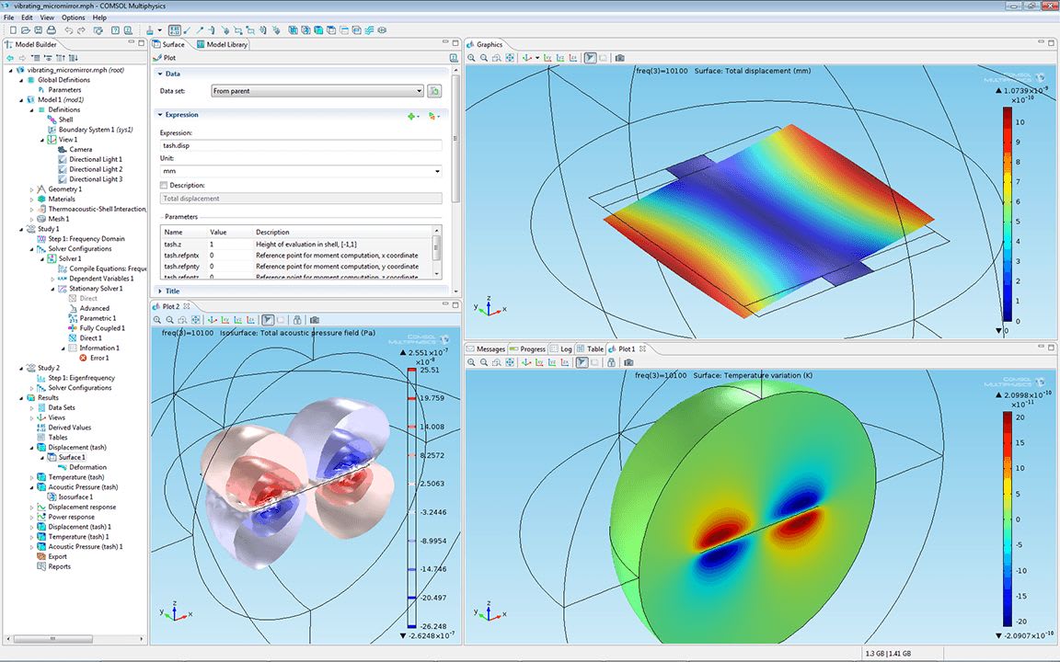The height and width of the screenshot is (662, 1060).
Task: Collapse the Study 1 tree node
Action: [x=21, y=229]
